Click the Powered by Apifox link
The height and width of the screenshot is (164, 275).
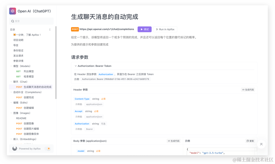30,148
